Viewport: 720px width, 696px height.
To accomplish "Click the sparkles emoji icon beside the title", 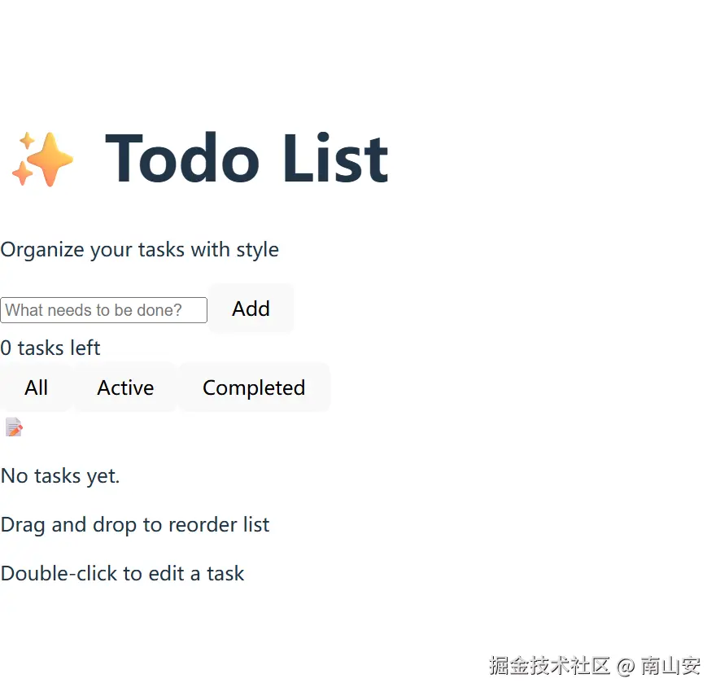I will click(x=42, y=159).
